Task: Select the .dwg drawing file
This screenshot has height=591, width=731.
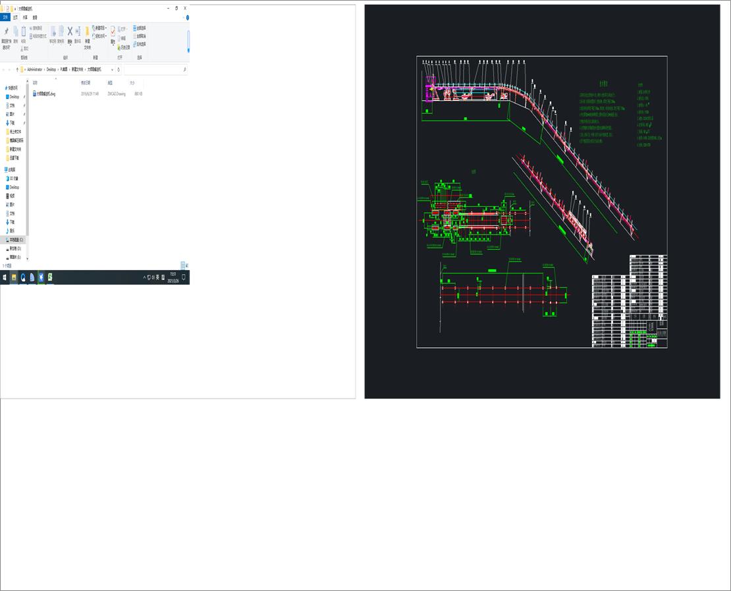Action: (x=44, y=94)
